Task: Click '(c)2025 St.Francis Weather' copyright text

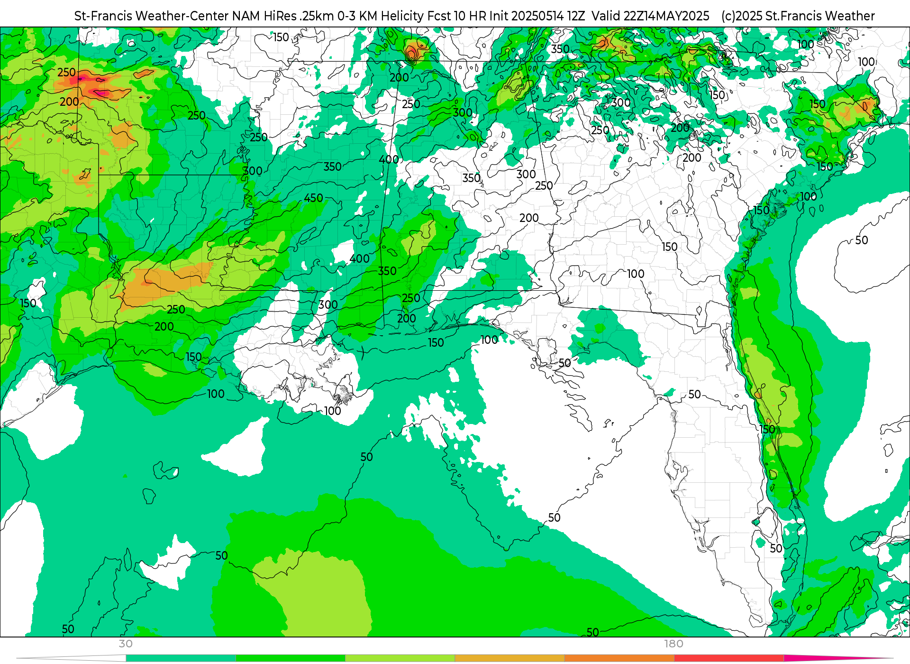Action: (x=798, y=16)
